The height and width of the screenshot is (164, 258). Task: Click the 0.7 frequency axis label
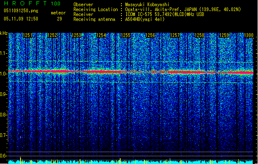4,135
